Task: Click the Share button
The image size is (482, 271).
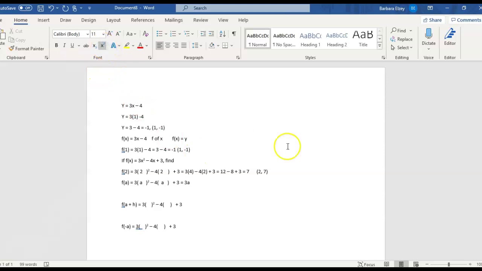Action: click(432, 20)
